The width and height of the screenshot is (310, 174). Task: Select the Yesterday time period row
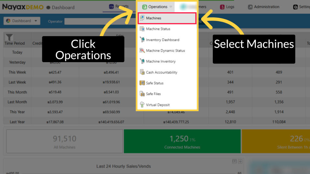coord(17,62)
